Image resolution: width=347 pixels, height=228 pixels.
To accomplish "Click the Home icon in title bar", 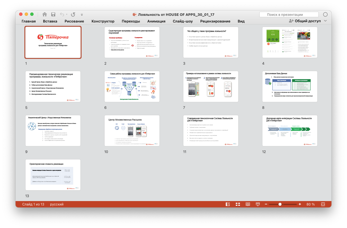I will pyautogui.click(x=45, y=14).
